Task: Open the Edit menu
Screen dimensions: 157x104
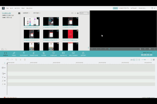Action: coord(11,8)
